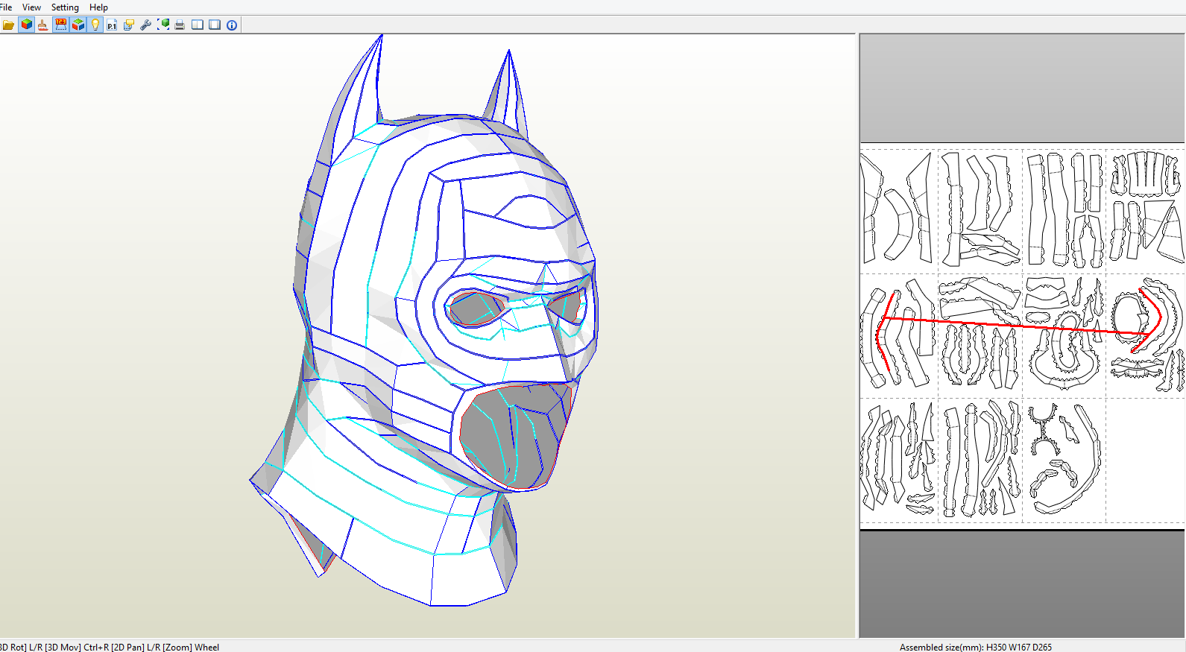1186x652 pixels.
Task: Open the Help menu
Action: pos(98,7)
